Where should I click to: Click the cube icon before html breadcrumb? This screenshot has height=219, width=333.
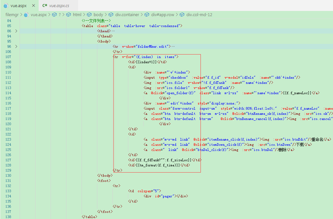coord(68,15)
